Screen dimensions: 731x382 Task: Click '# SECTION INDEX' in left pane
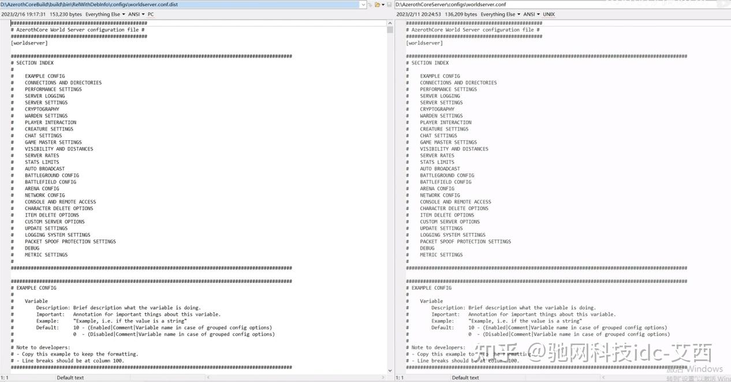click(32, 63)
